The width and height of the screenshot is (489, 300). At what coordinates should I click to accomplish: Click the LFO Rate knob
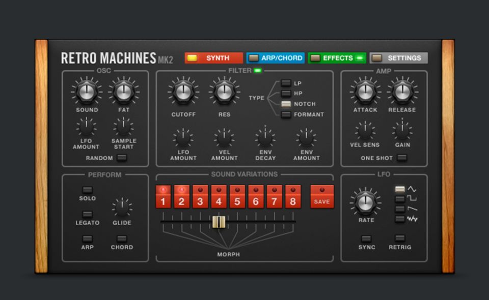tap(366, 202)
